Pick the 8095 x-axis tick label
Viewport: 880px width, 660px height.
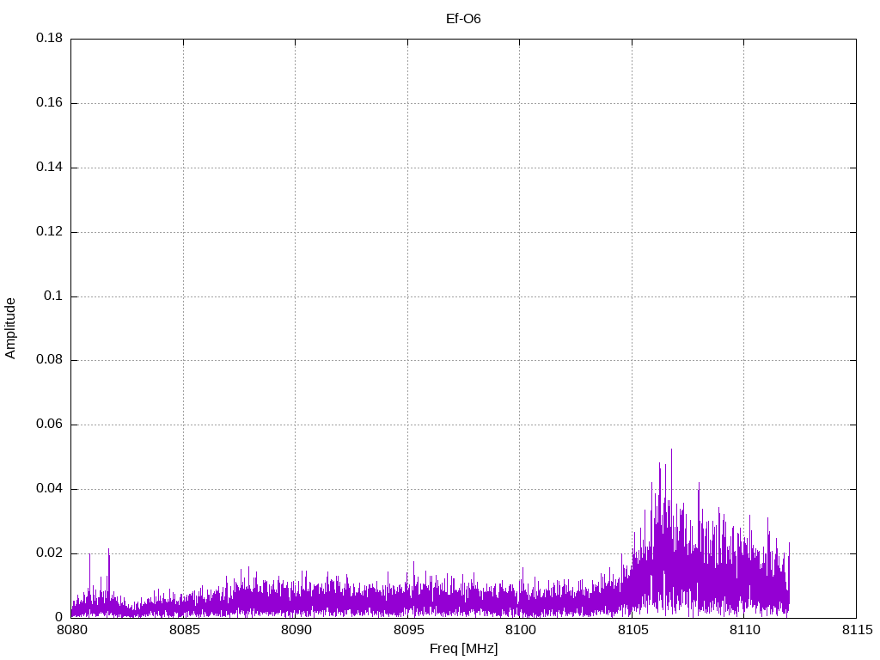pyautogui.click(x=407, y=632)
